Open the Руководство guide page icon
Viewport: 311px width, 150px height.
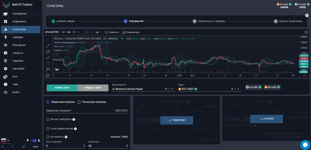coord(5,14)
